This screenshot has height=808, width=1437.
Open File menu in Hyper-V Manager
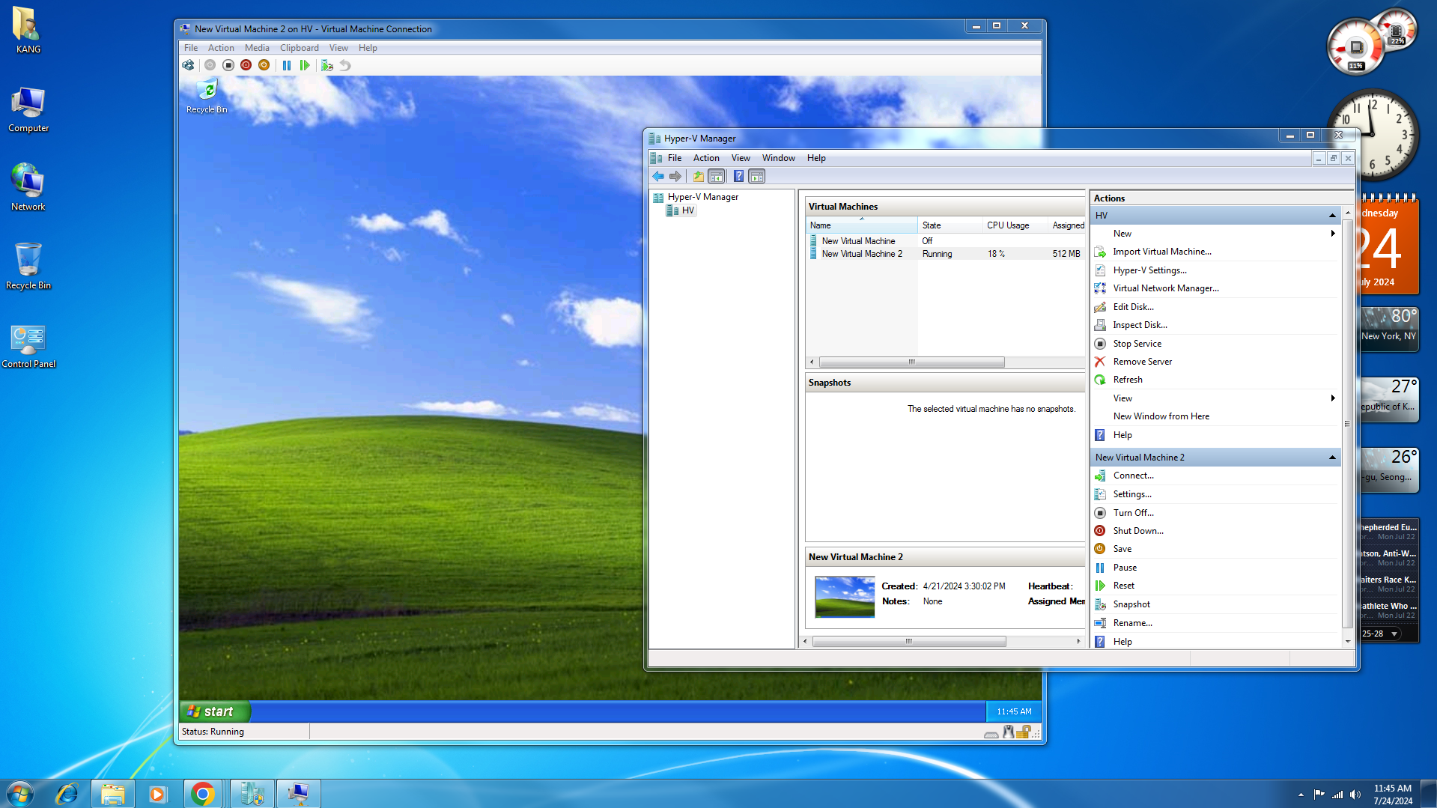pos(674,158)
